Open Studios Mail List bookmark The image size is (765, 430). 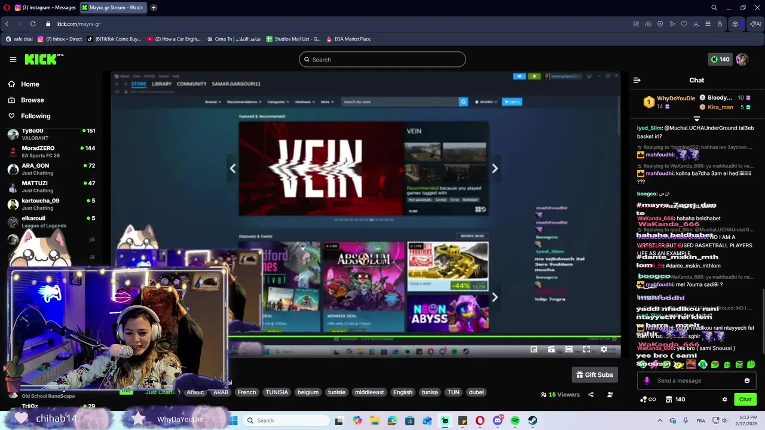tap(293, 39)
